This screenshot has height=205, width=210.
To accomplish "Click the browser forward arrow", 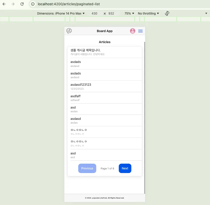I will tap(13, 4).
